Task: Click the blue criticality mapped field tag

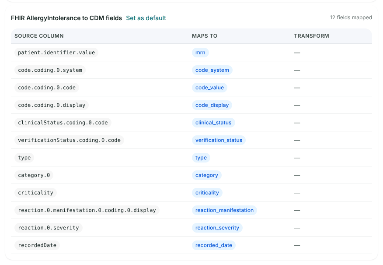Action: coord(207,193)
